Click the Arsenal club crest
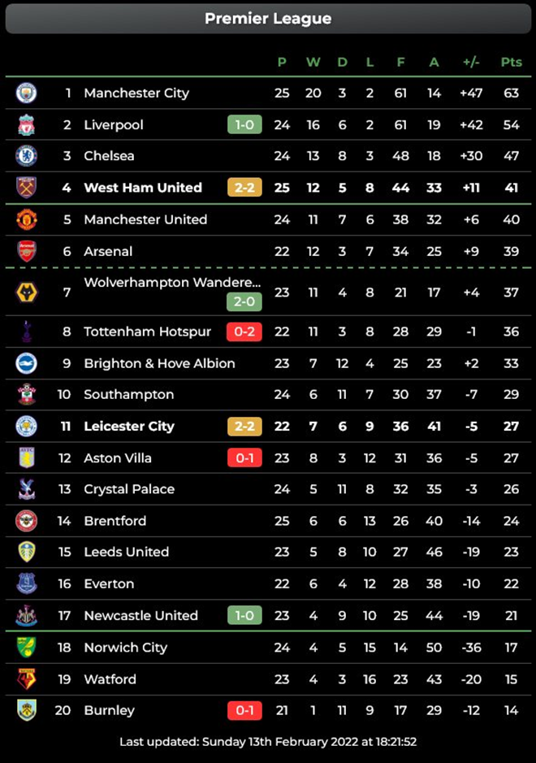Viewport: 536px width, 763px height. point(25,251)
